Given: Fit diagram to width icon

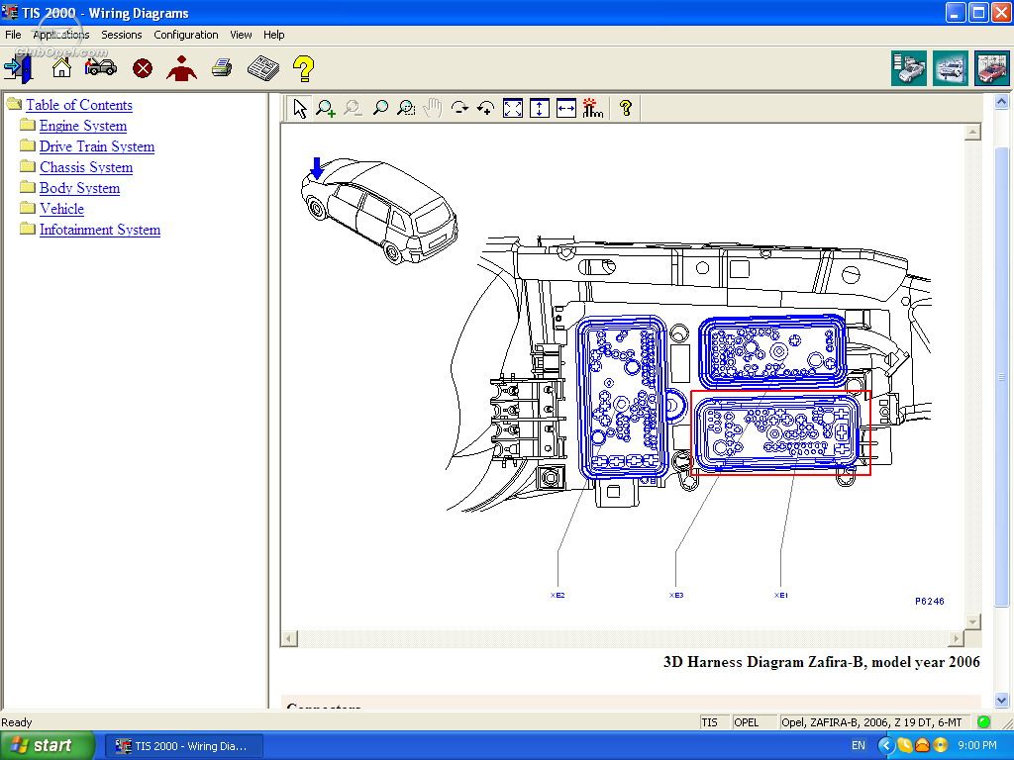Looking at the screenshot, I should (x=565, y=108).
